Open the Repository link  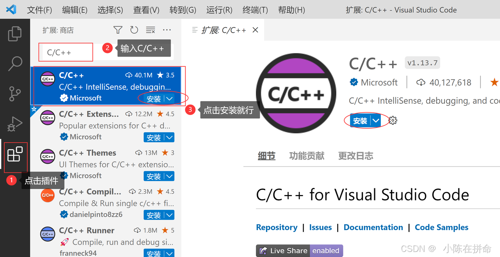coord(277,227)
